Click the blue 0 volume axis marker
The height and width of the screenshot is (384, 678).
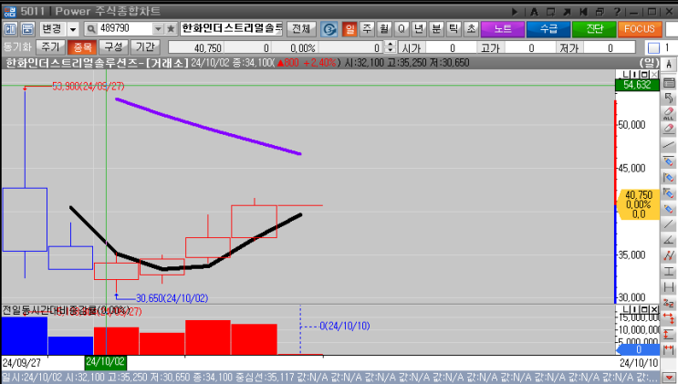pos(638,349)
